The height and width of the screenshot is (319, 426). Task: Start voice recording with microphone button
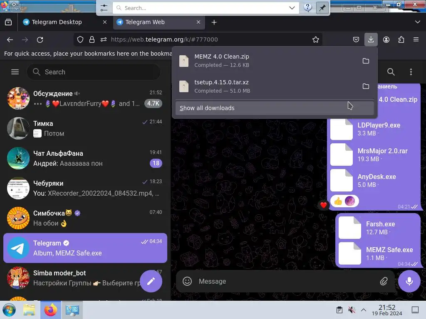[x=409, y=281]
